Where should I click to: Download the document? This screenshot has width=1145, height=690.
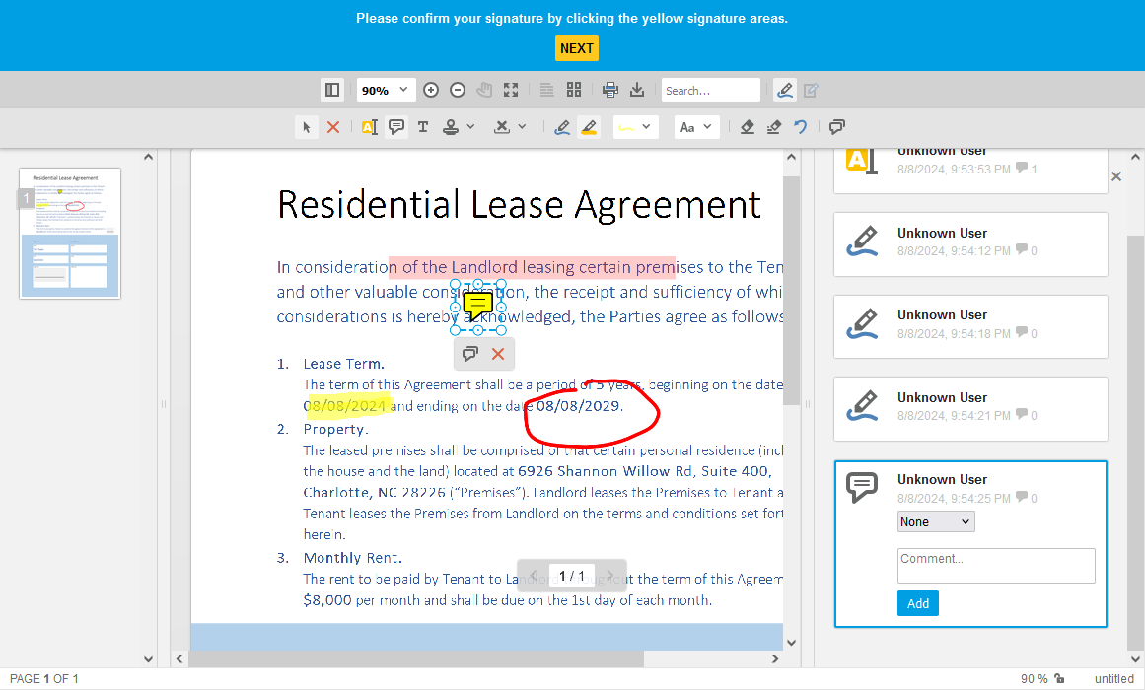click(x=637, y=90)
